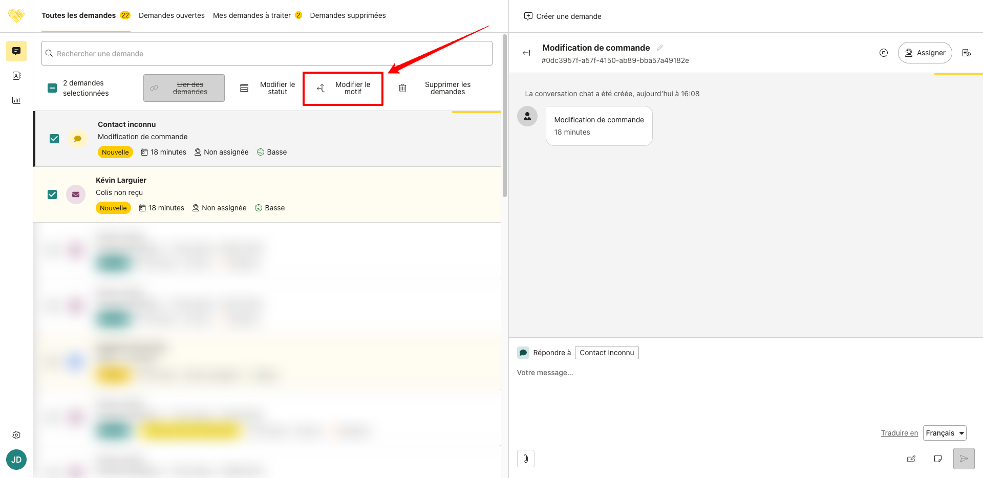Viewport: 983px width, 478px height.
Task: Open the contacts sidebar icon
Action: tap(16, 76)
